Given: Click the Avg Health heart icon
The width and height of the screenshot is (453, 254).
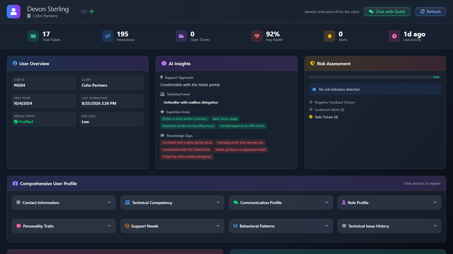Looking at the screenshot, I should tap(257, 36).
